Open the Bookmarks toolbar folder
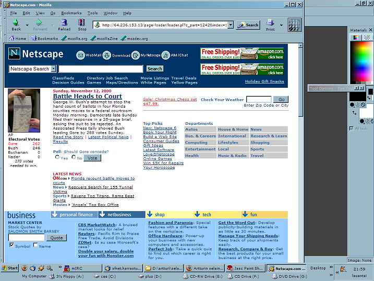The width and height of the screenshot is (374, 281). (45, 39)
